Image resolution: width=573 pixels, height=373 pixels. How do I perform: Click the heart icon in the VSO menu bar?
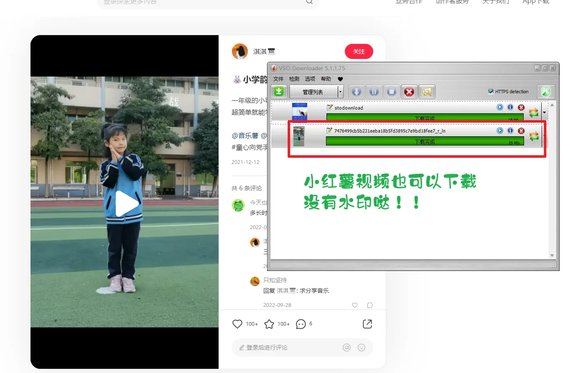point(340,79)
